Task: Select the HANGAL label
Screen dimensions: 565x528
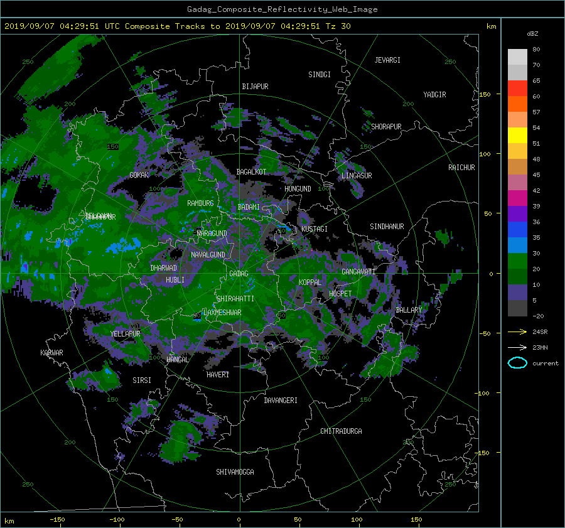Action: 177,360
